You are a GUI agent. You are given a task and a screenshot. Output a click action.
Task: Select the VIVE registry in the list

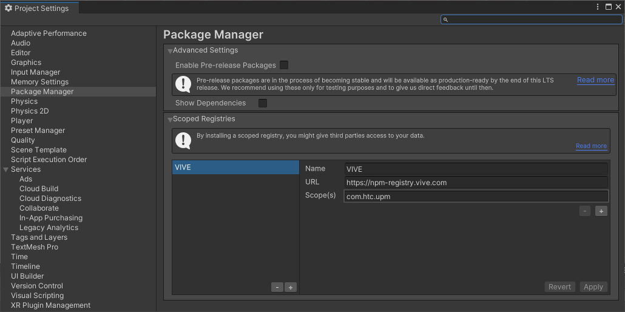[235, 168]
